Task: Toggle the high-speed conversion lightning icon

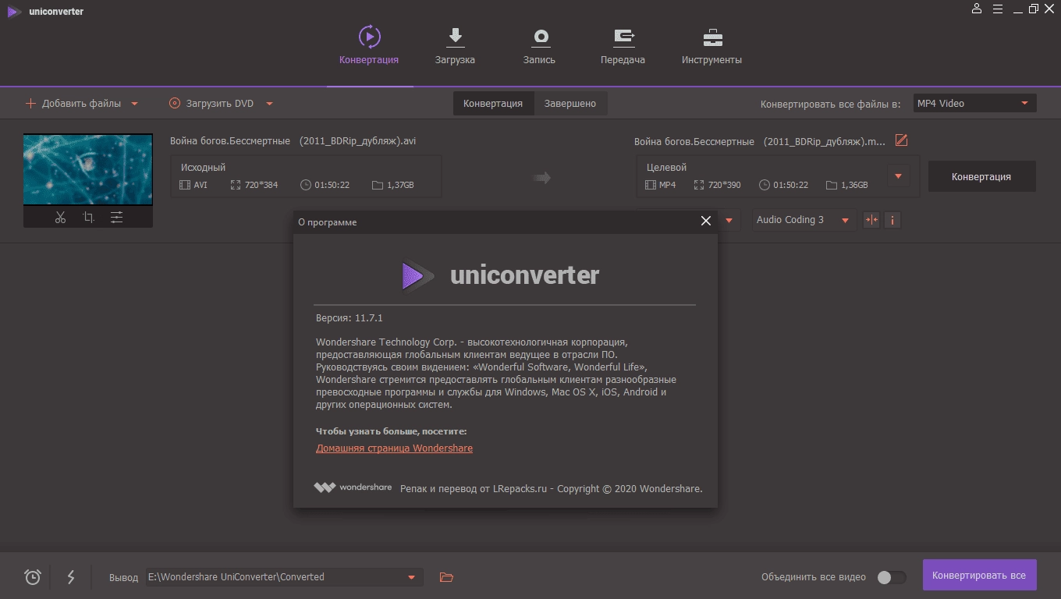Action: (71, 577)
